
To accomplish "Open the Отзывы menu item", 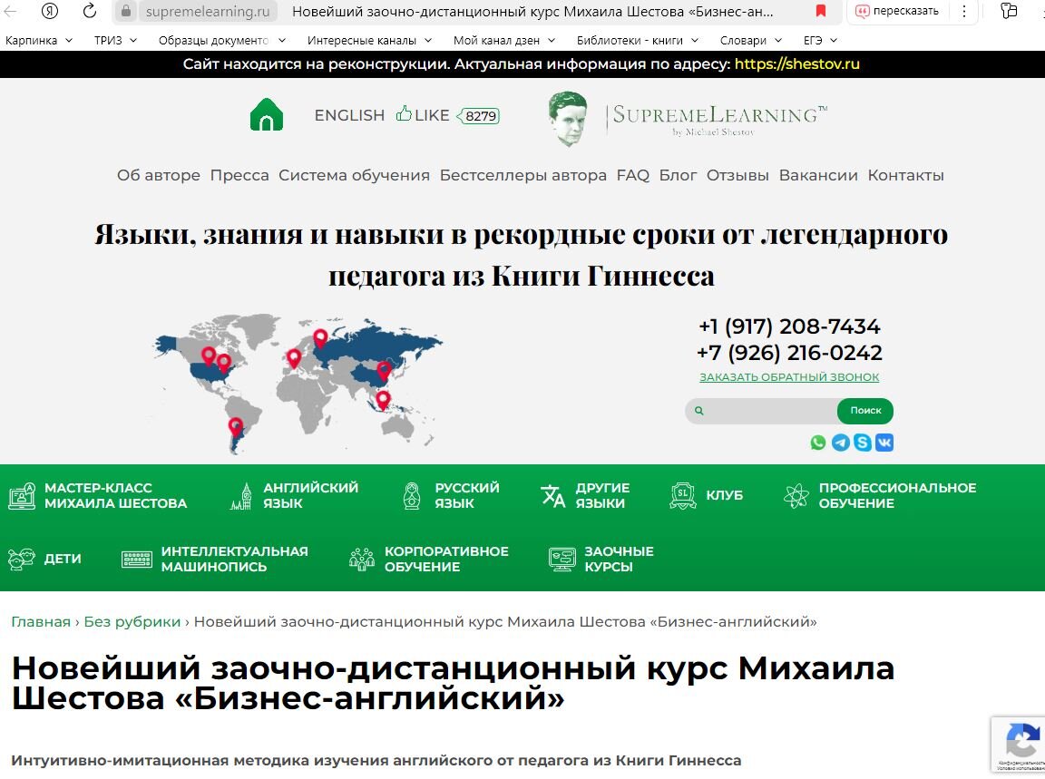I will [737, 175].
